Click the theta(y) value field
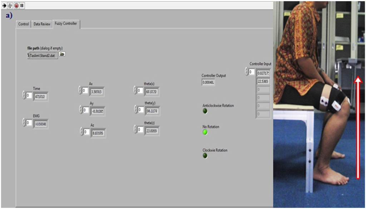 tap(152, 111)
